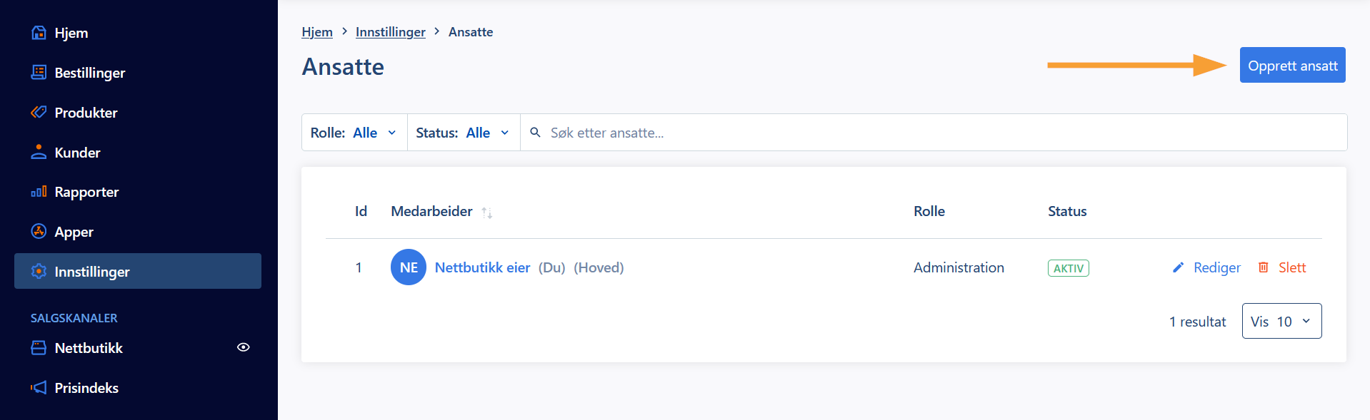Screen dimensions: 1370x420
Task: Select Innstillinger in the sidebar menu
Action: 138,271
